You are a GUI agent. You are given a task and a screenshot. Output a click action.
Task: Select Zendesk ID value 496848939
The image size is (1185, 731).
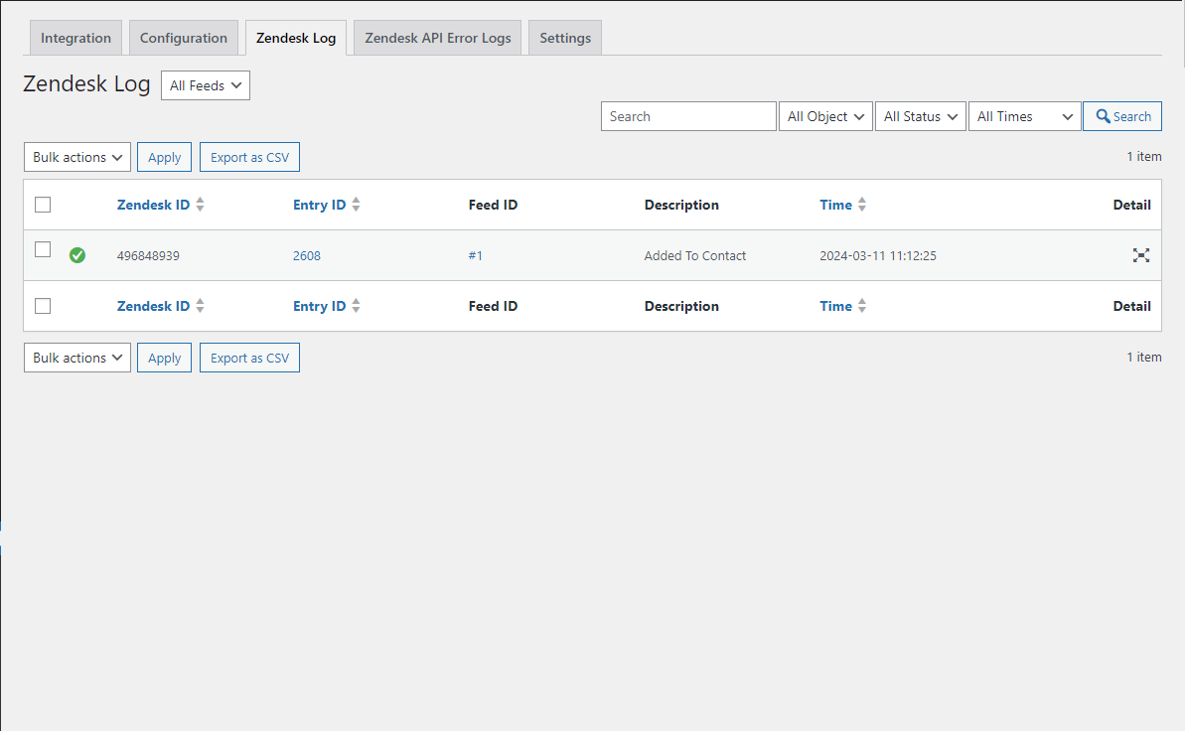tap(148, 255)
